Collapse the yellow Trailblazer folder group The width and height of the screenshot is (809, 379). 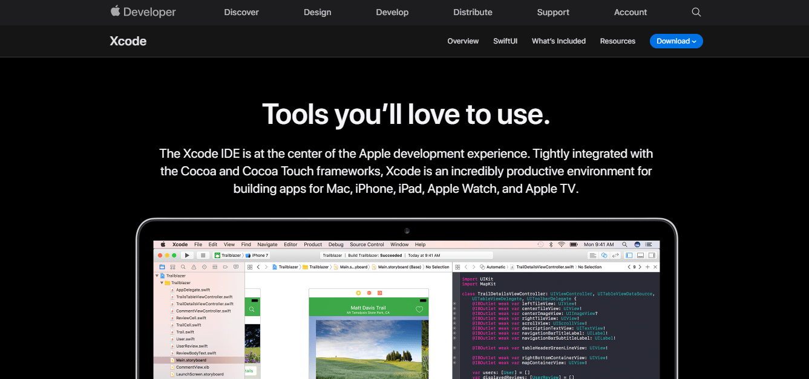coord(162,282)
